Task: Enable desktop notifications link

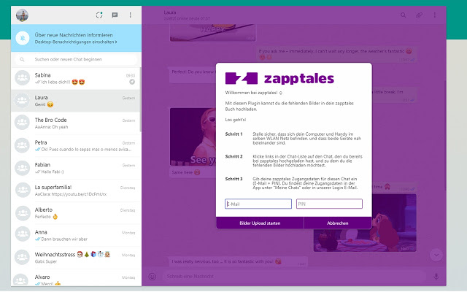Action: tap(76, 42)
